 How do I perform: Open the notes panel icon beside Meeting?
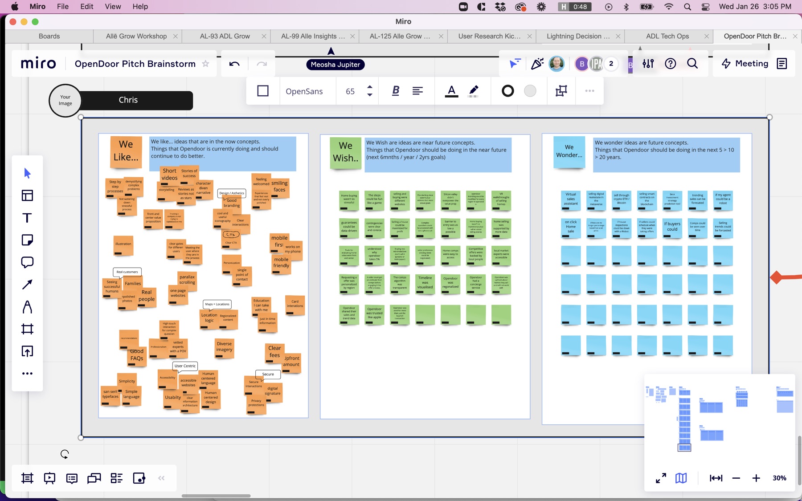click(x=782, y=64)
